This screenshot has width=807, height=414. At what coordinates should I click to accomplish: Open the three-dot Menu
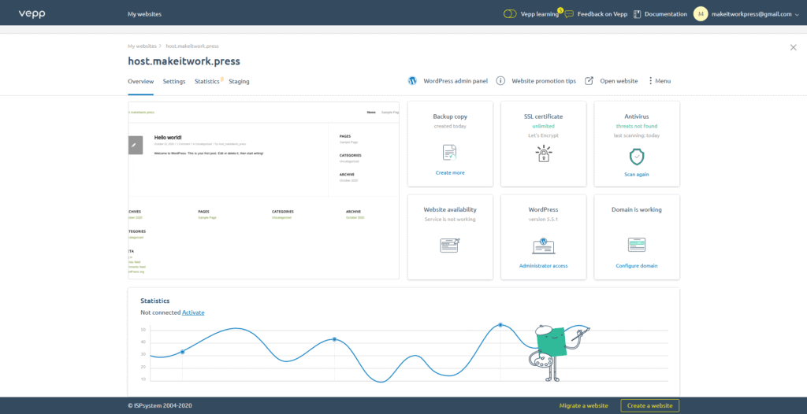click(x=660, y=81)
